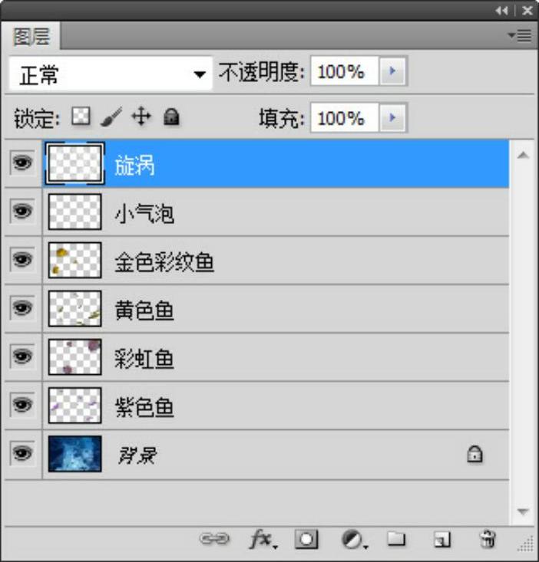
Task: Enable lock image pixels brush icon
Action: click(x=111, y=117)
